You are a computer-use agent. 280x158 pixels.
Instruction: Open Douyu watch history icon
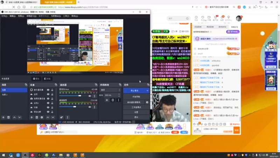(x=196, y=18)
